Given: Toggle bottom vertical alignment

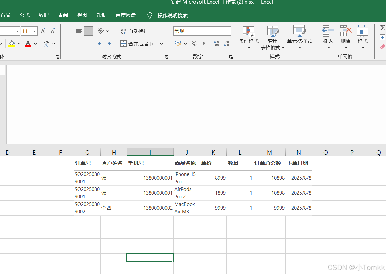Looking at the screenshot, I should click(89, 31).
